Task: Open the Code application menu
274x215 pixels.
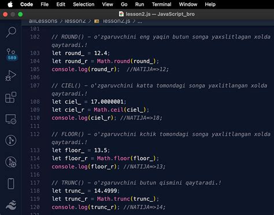Action: [27, 4]
